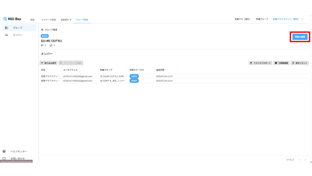Screen dimensions: 312x176
Task: Click the お問い合わせ envelope icon
Action: pyautogui.click(x=4, y=158)
